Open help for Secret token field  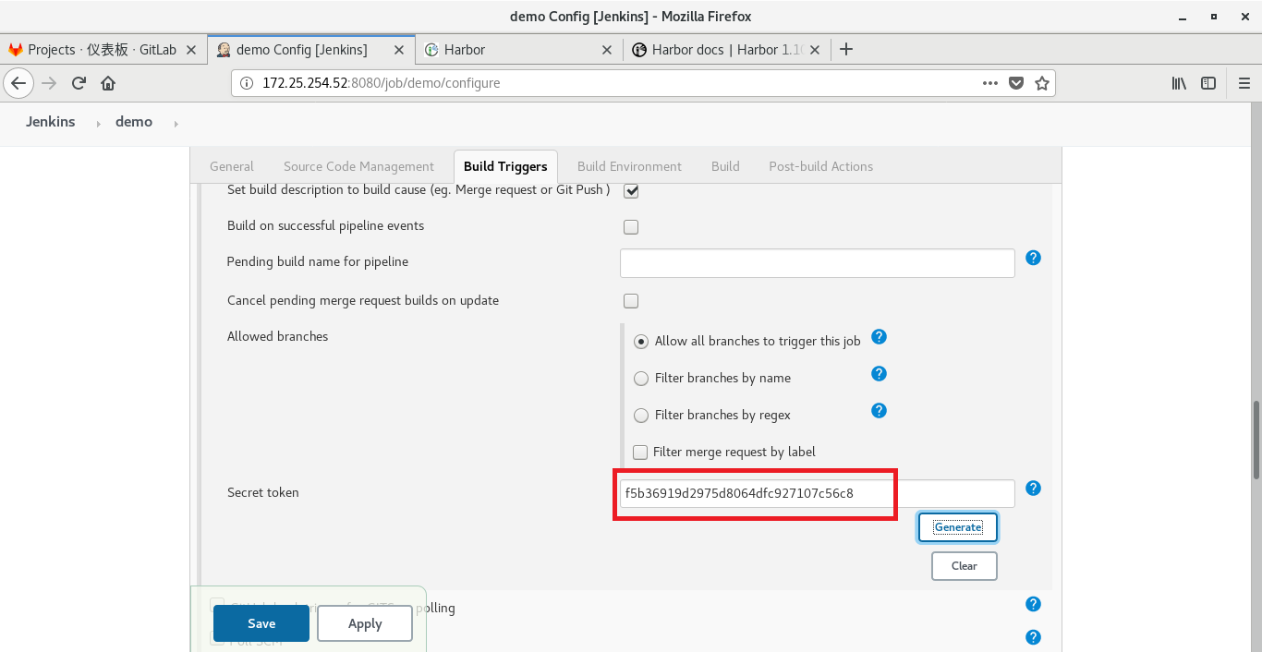pos(1034,489)
